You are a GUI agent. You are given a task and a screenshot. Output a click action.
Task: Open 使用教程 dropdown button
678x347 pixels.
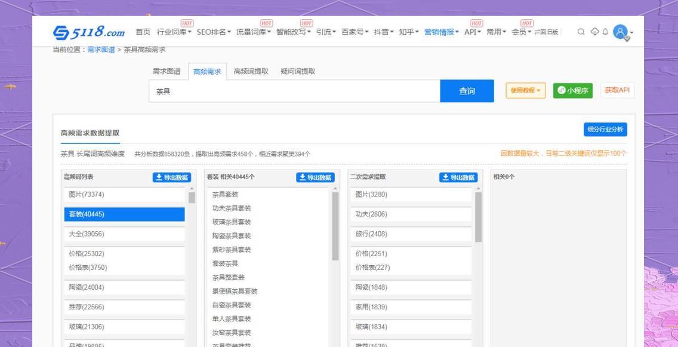(525, 90)
